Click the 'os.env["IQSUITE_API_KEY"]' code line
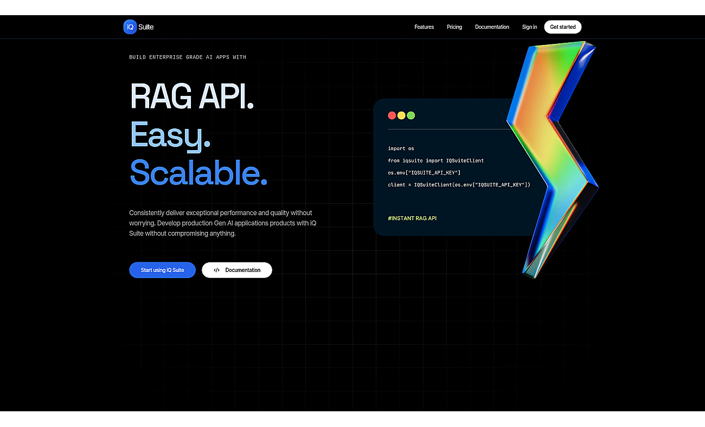 coord(424,172)
